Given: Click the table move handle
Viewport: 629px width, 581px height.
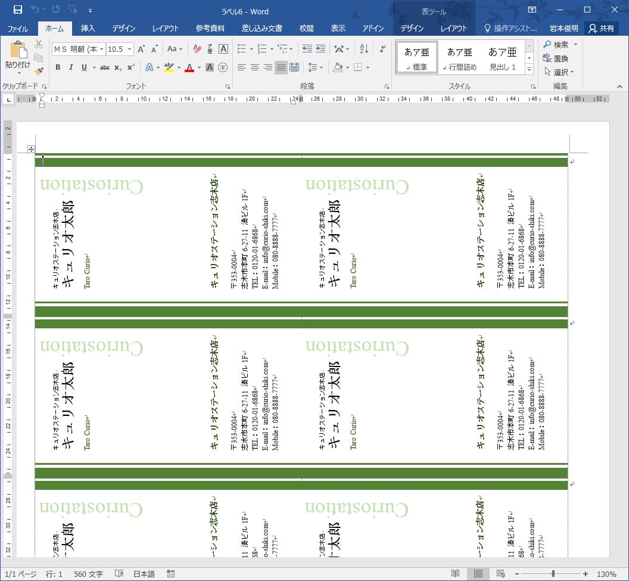Looking at the screenshot, I should [32, 149].
